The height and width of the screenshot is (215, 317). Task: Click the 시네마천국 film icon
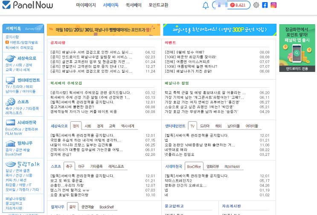[x=10, y=123]
